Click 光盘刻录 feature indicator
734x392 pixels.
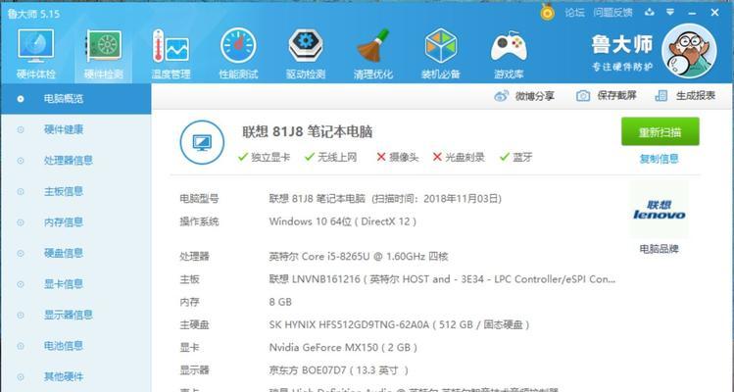pos(459,158)
